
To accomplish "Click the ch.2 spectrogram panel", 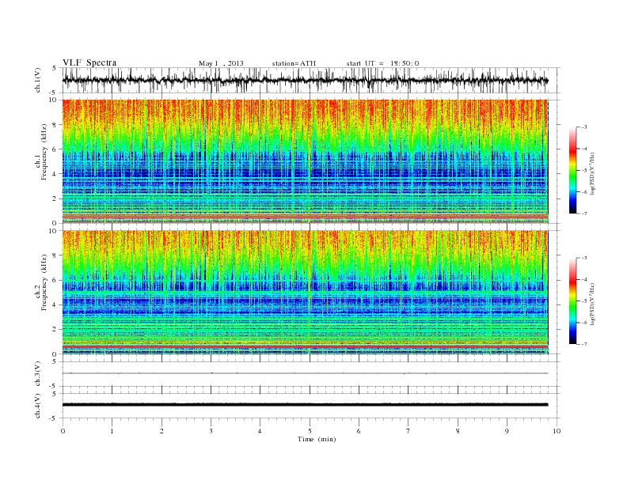I will (x=305, y=293).
